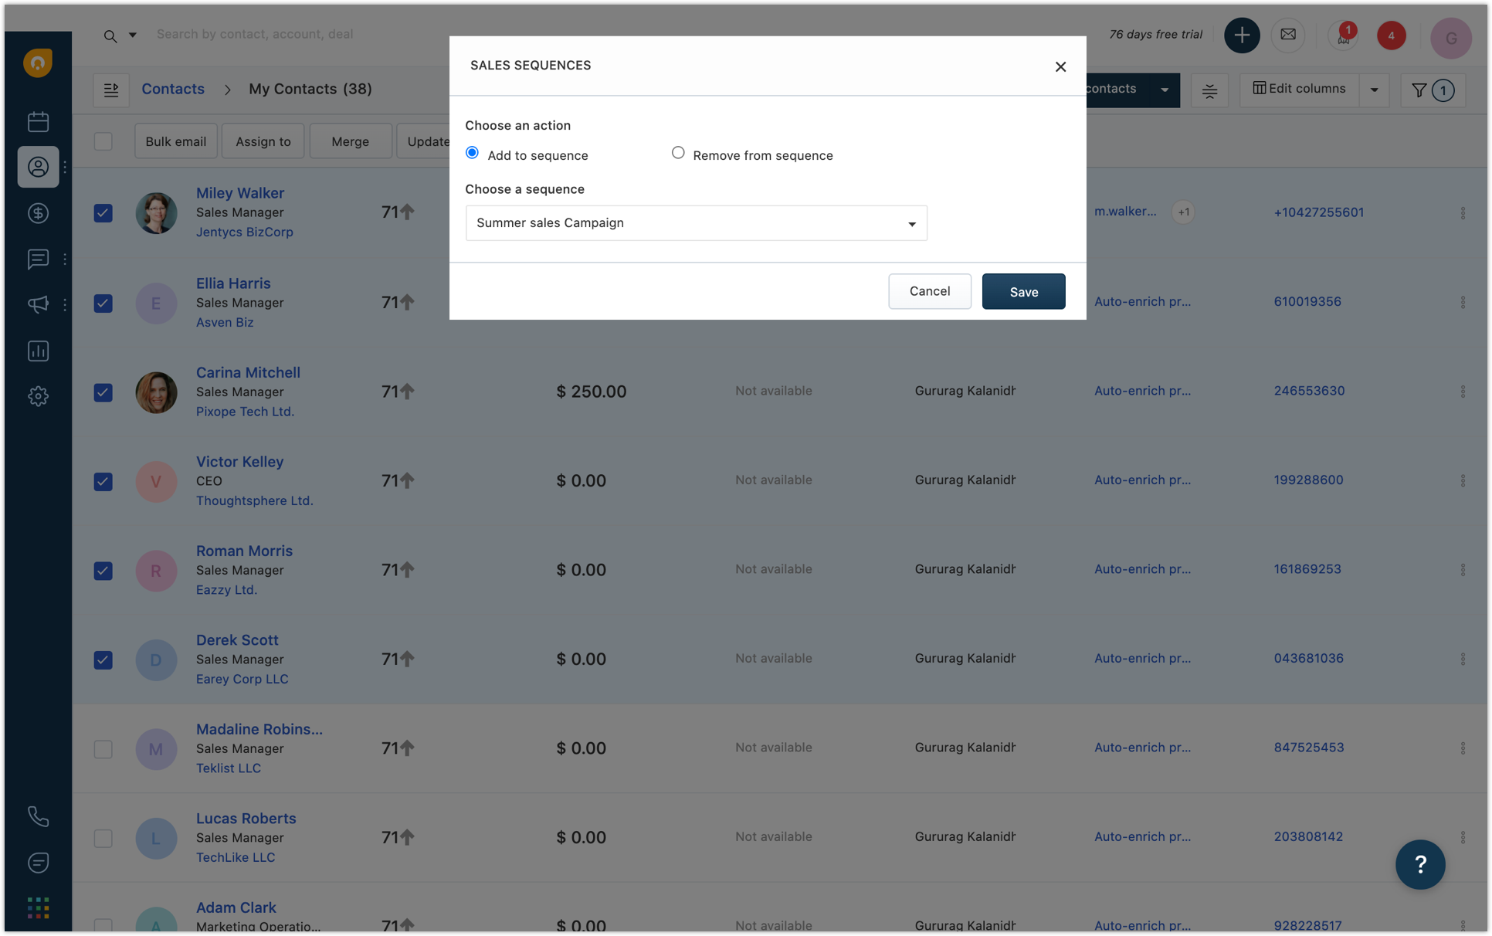
Task: Open the Reports chart icon in sidebar
Action: point(38,351)
